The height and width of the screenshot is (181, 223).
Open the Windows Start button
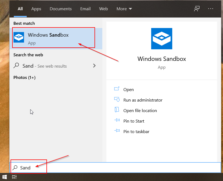[x=5, y=177]
